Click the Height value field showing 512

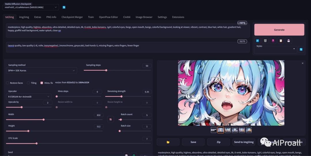98,127
